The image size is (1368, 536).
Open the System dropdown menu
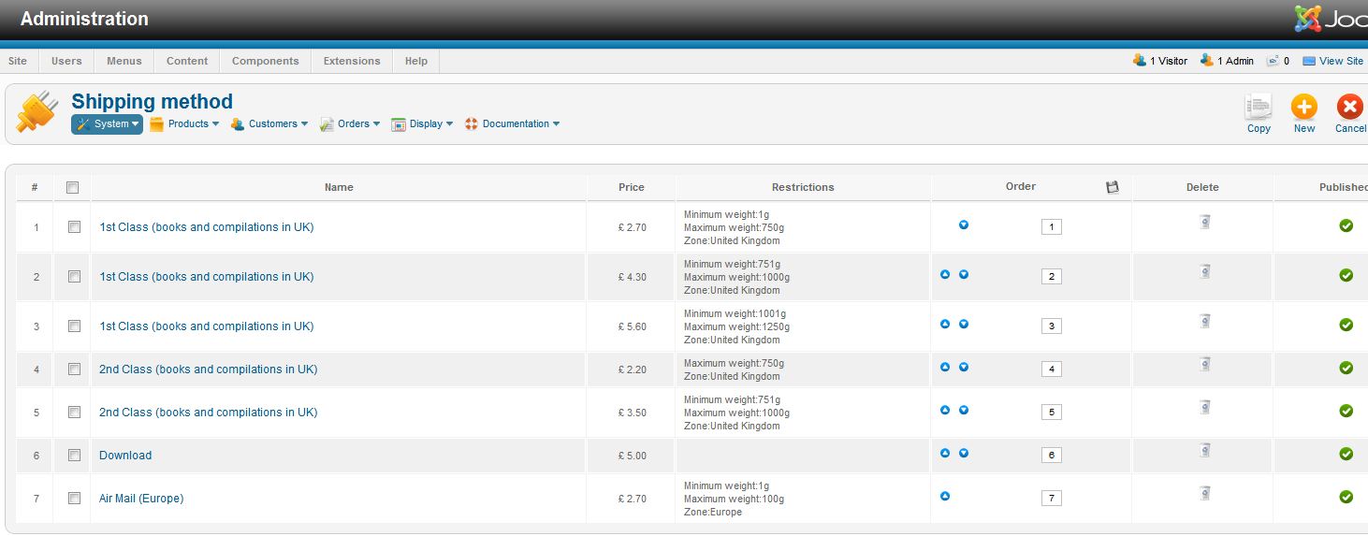pyautogui.click(x=107, y=123)
